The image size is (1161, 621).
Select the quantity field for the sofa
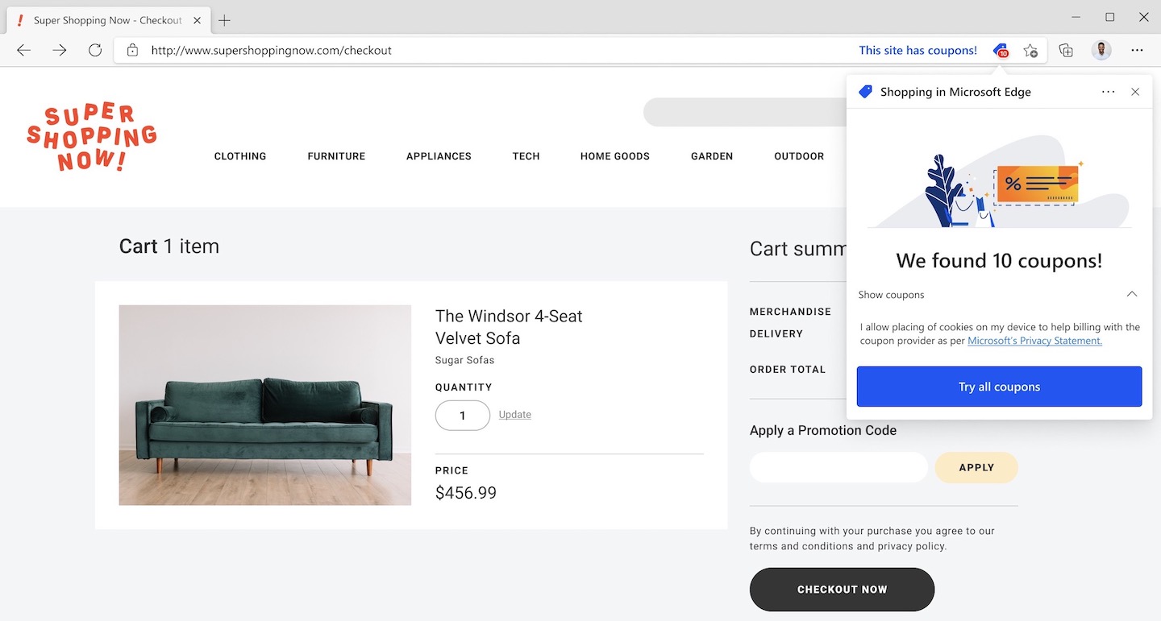[462, 416]
